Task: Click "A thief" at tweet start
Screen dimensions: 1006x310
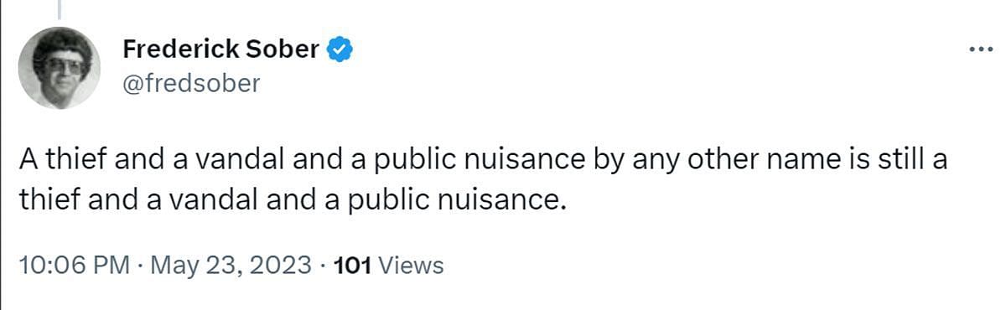Action: (x=54, y=161)
